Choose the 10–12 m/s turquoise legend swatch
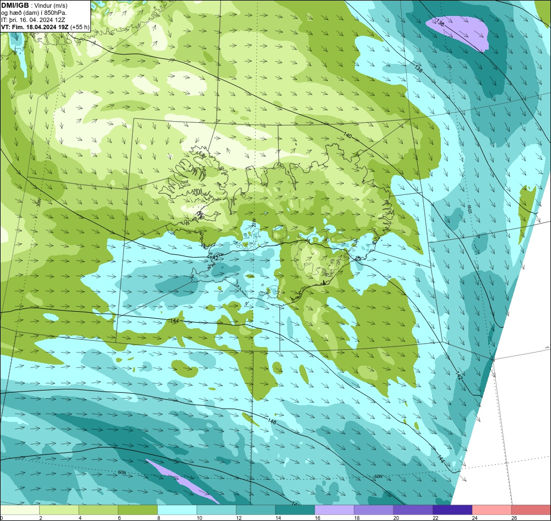The height and width of the screenshot is (521, 551). (217, 510)
